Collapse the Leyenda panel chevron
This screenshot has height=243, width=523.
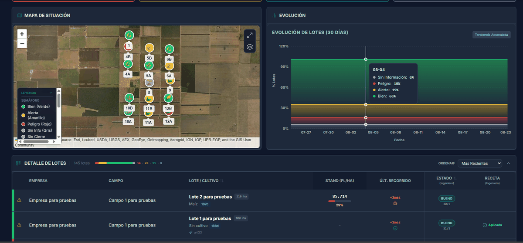(51, 93)
